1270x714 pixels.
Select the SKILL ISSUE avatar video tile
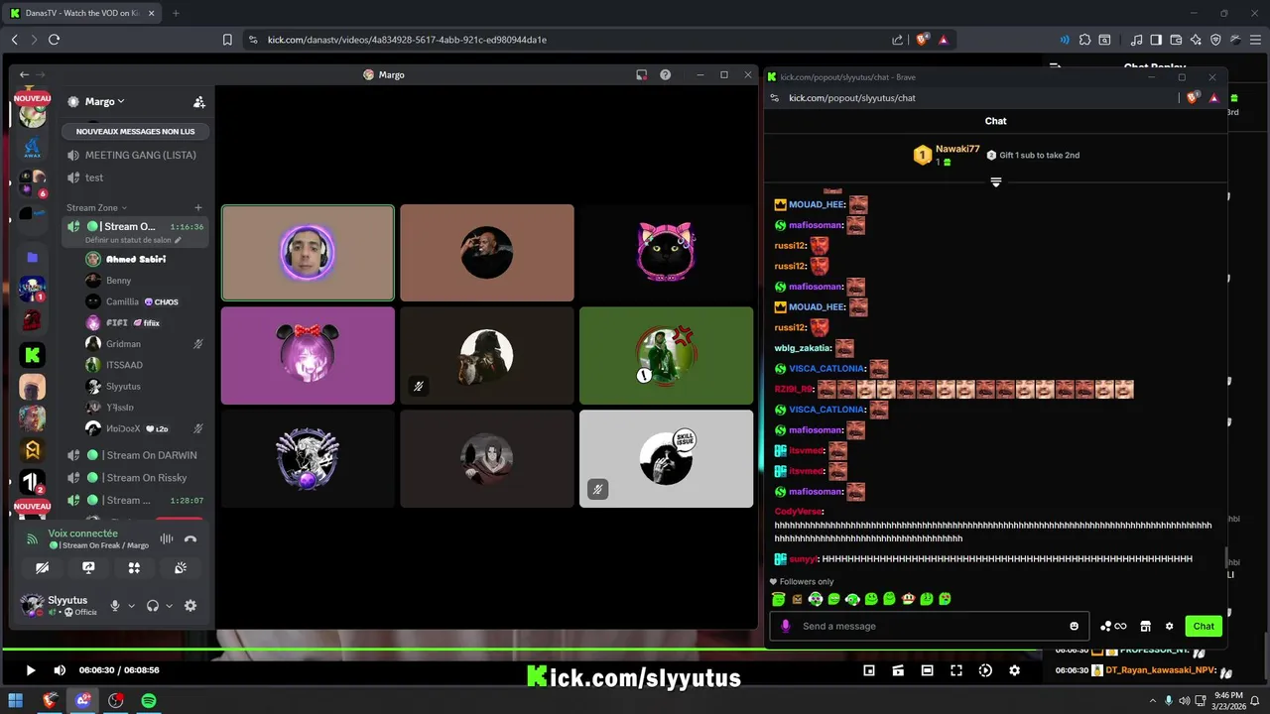[666, 459]
